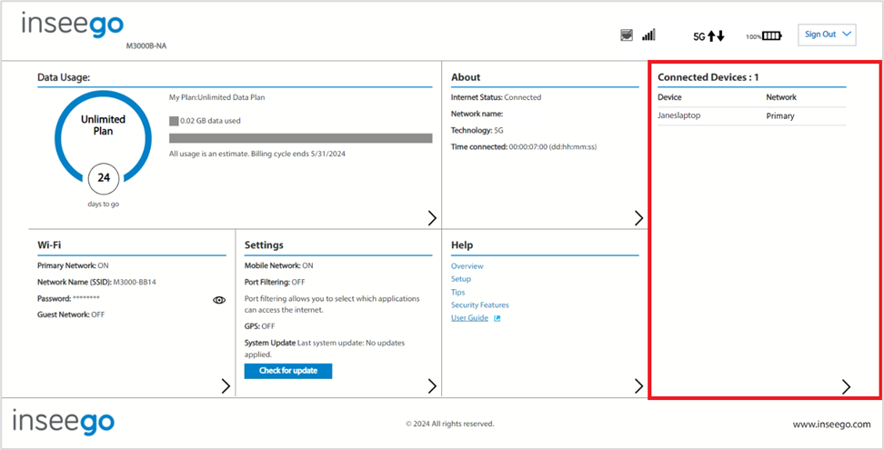Image resolution: width=884 pixels, height=450 pixels.
Task: Expand the About panel arrow
Action: [638, 218]
